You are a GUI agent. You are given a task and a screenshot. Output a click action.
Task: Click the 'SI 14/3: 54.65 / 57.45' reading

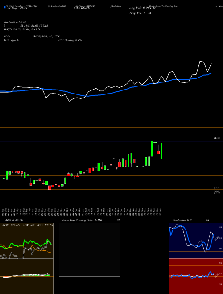(x=34, y=26)
